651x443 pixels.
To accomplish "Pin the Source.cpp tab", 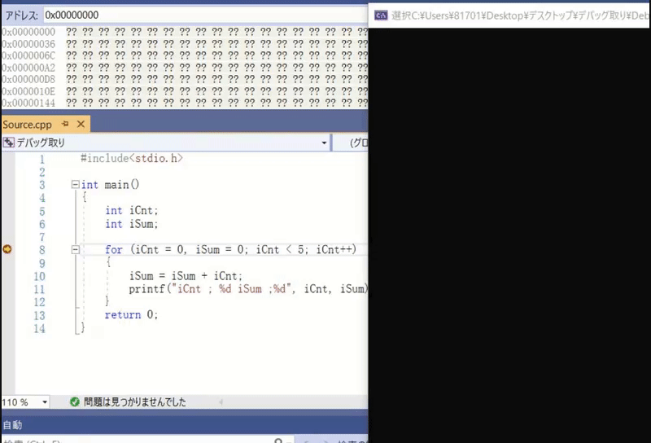I will (65, 124).
